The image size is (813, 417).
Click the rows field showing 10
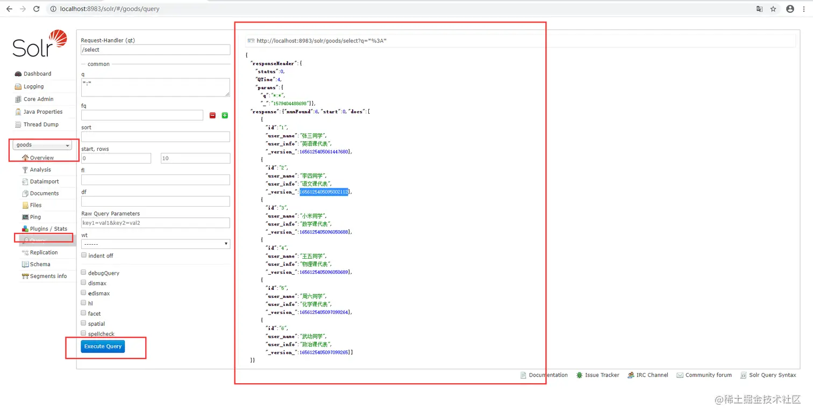point(195,158)
